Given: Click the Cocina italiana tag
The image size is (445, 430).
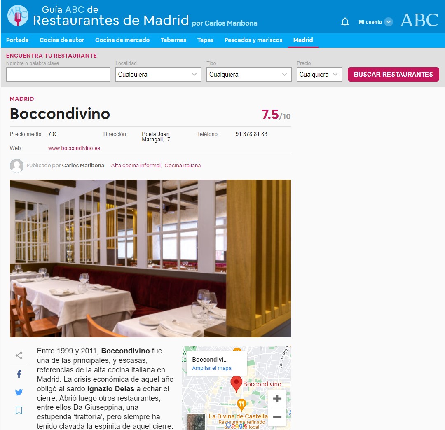Looking at the screenshot, I should pyautogui.click(x=183, y=165).
